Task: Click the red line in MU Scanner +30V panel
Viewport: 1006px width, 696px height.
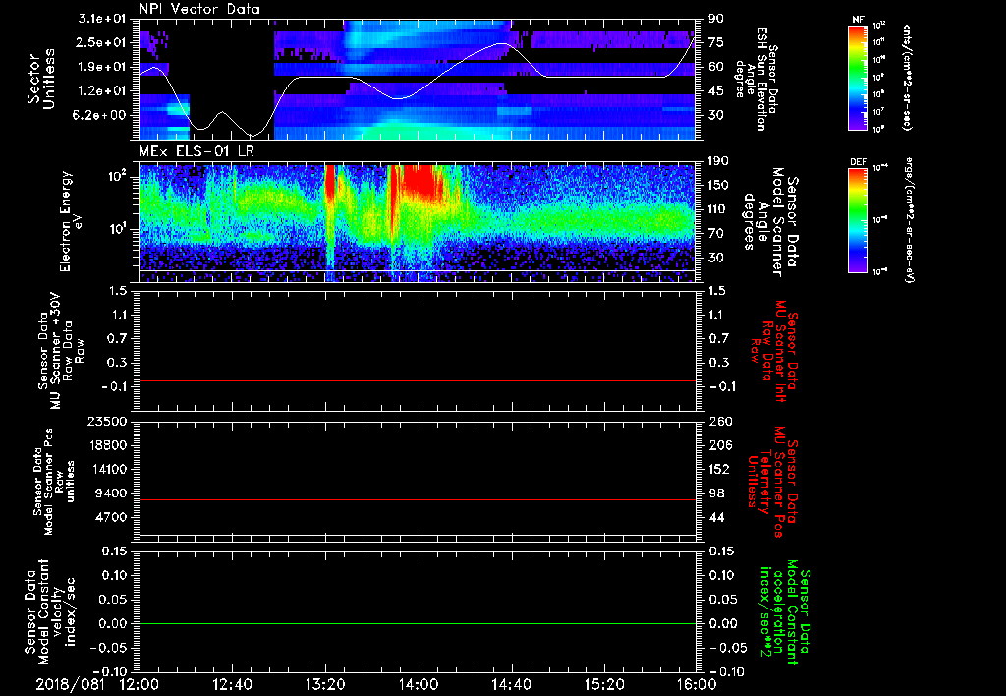Action: [x=417, y=380]
